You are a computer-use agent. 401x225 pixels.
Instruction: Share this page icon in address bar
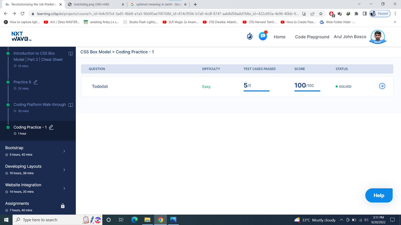[x=312, y=14]
